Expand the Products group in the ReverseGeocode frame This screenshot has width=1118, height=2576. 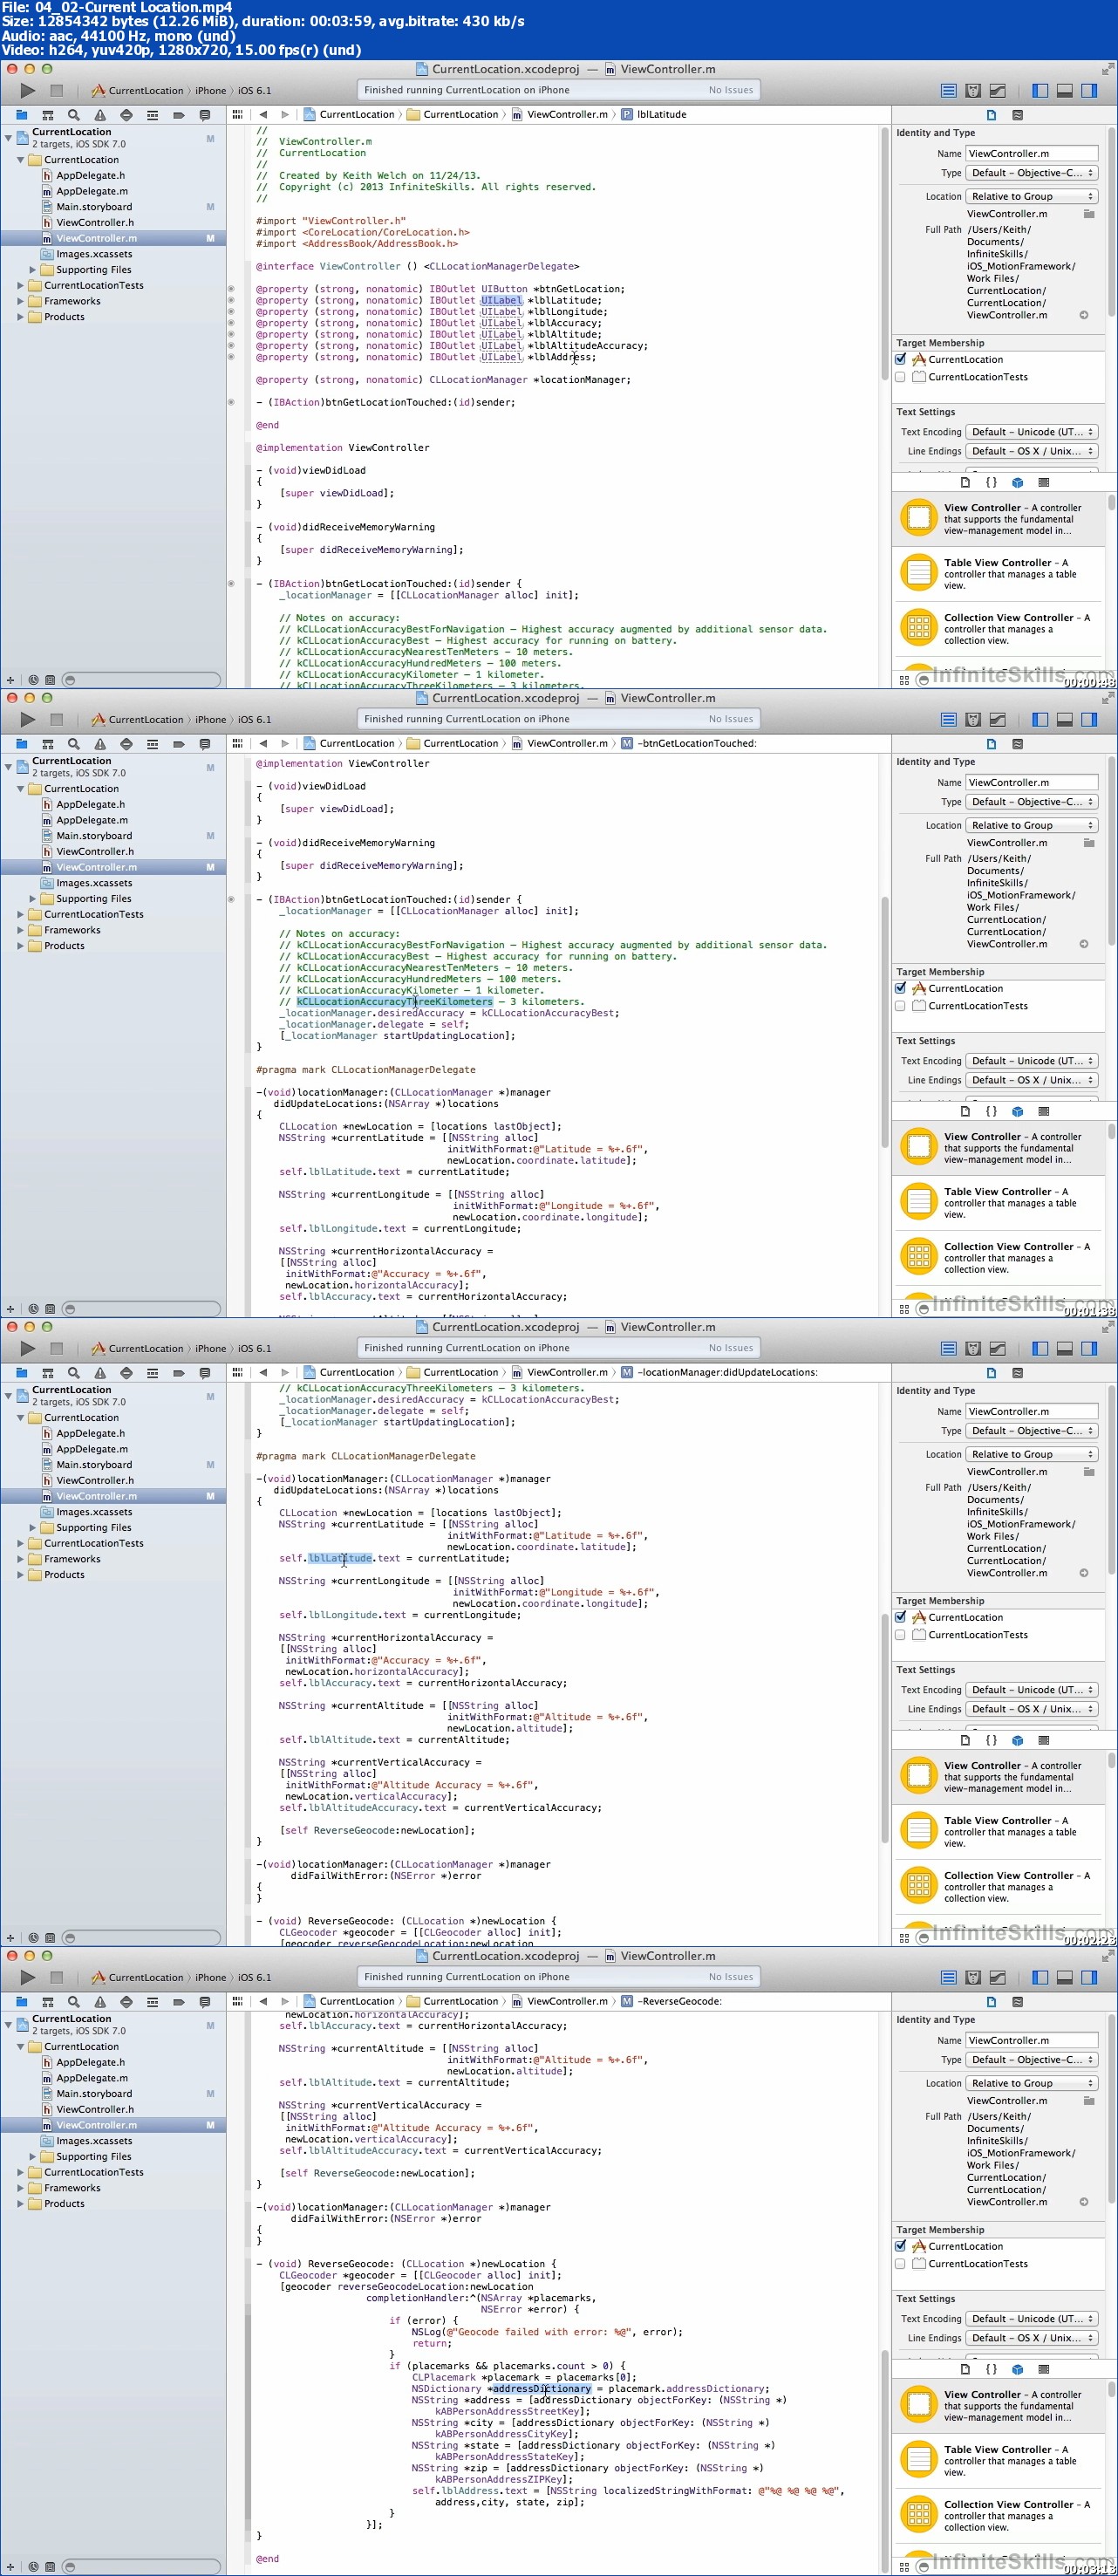pyautogui.click(x=20, y=2204)
